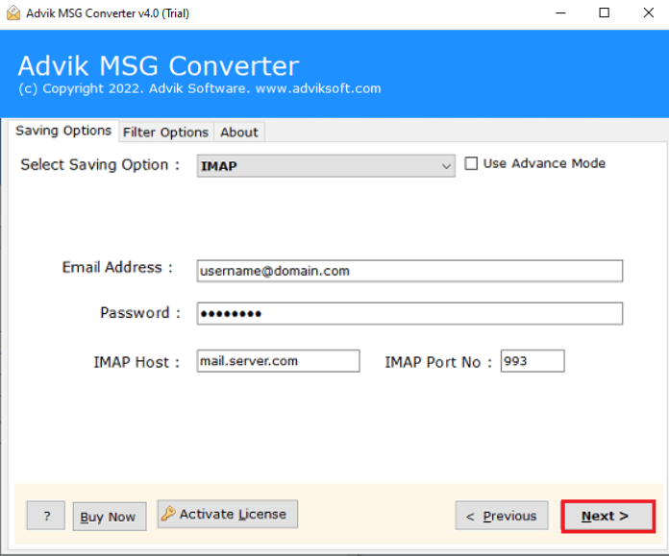Minimize the Advik MSG Converter window
The width and height of the screenshot is (669, 556).
[560, 12]
